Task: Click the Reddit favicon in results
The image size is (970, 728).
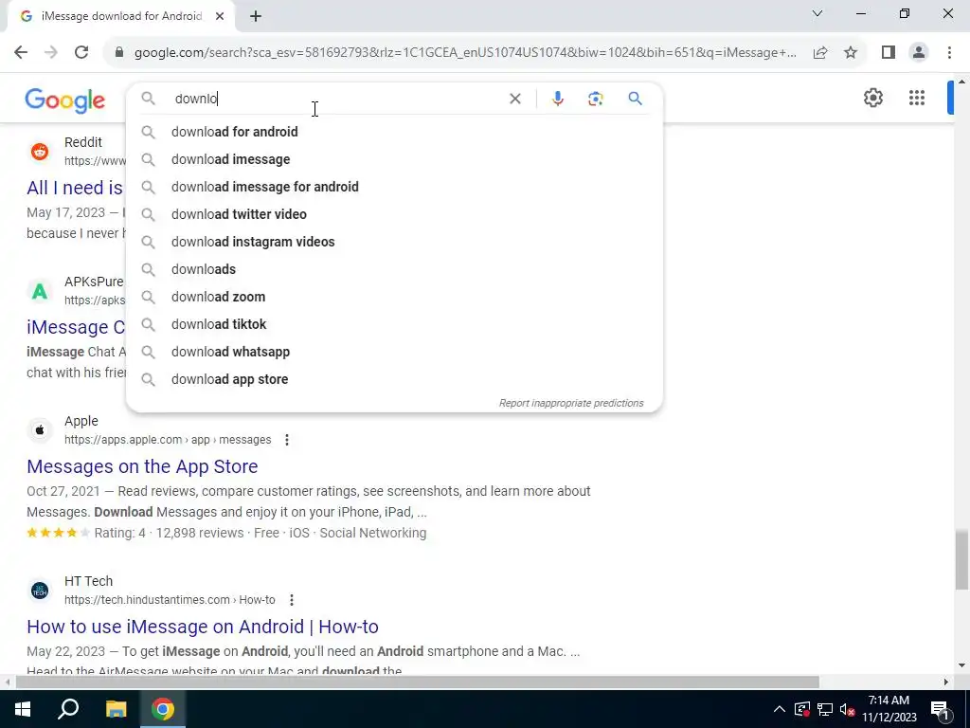Action: (40, 151)
